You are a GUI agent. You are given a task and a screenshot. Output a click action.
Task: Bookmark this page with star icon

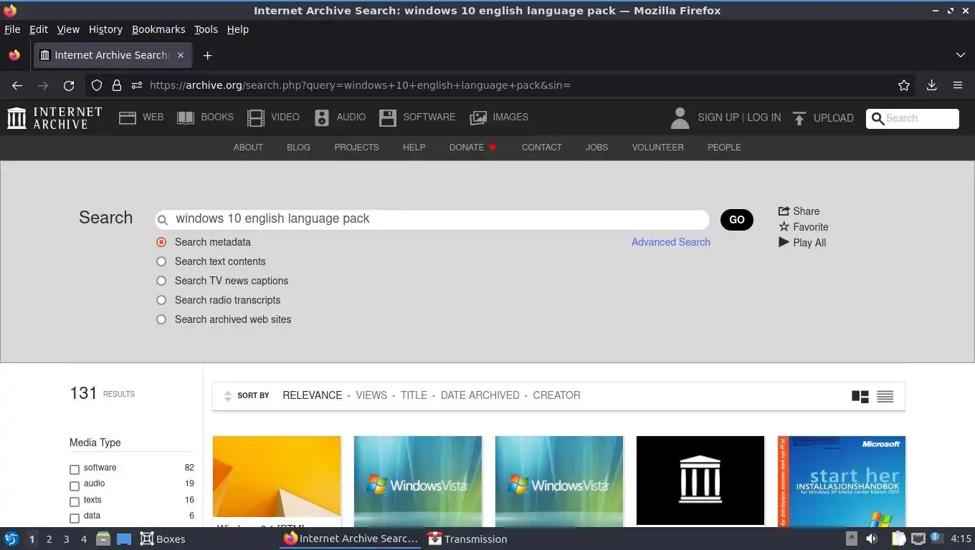(904, 85)
